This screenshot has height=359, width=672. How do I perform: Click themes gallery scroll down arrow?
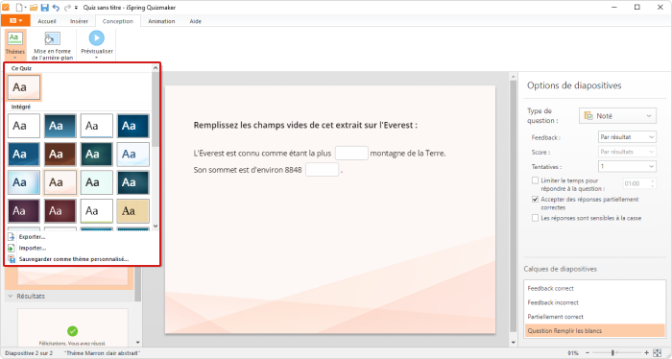(x=156, y=226)
